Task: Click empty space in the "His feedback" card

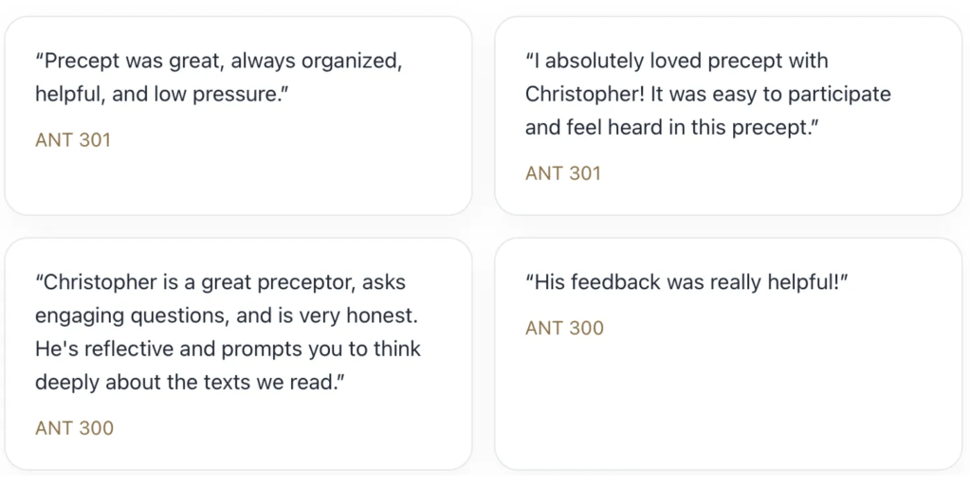Action: [x=726, y=407]
